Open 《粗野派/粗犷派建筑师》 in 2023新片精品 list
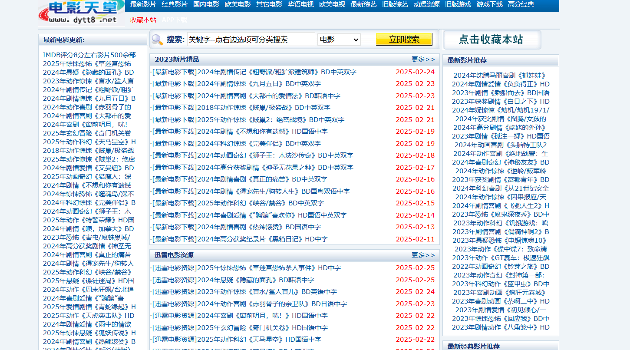This screenshot has height=350, width=630. (277, 72)
